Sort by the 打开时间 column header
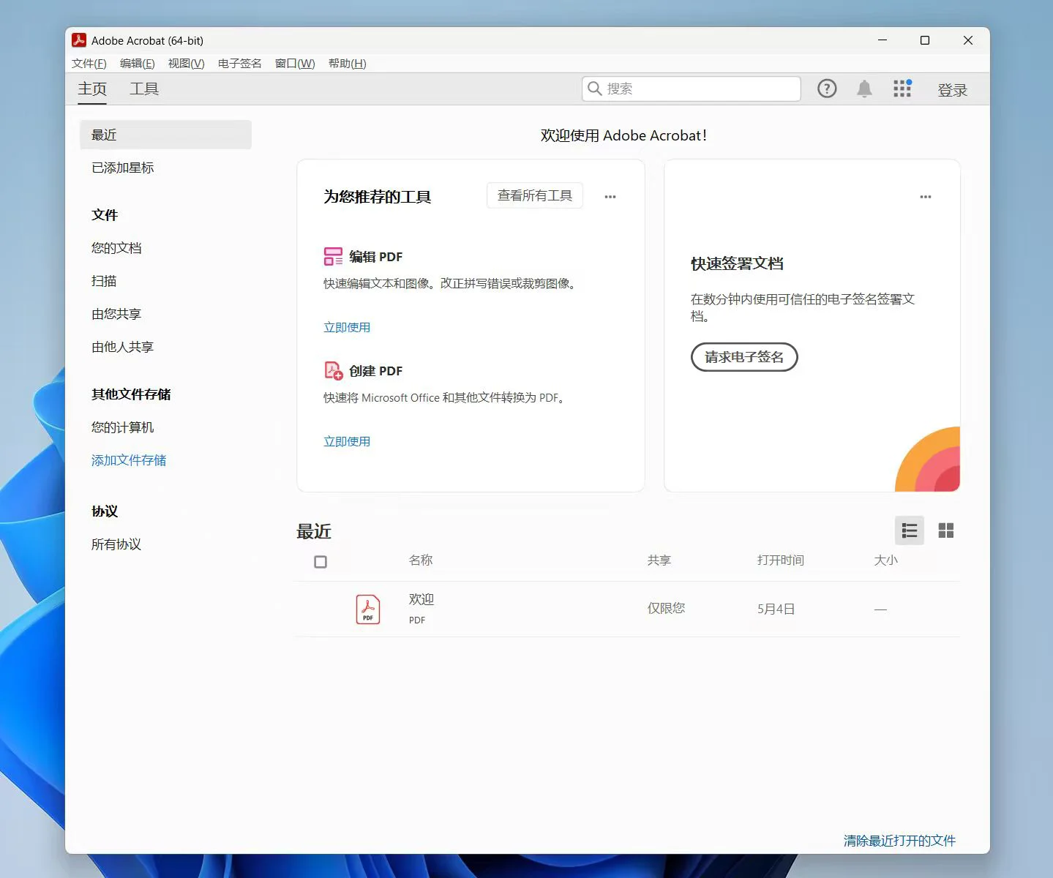This screenshot has height=878, width=1053. pyautogui.click(x=781, y=560)
